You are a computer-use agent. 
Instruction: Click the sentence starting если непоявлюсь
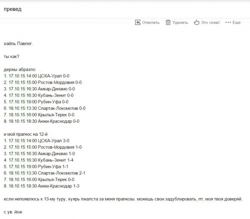(x=123, y=199)
